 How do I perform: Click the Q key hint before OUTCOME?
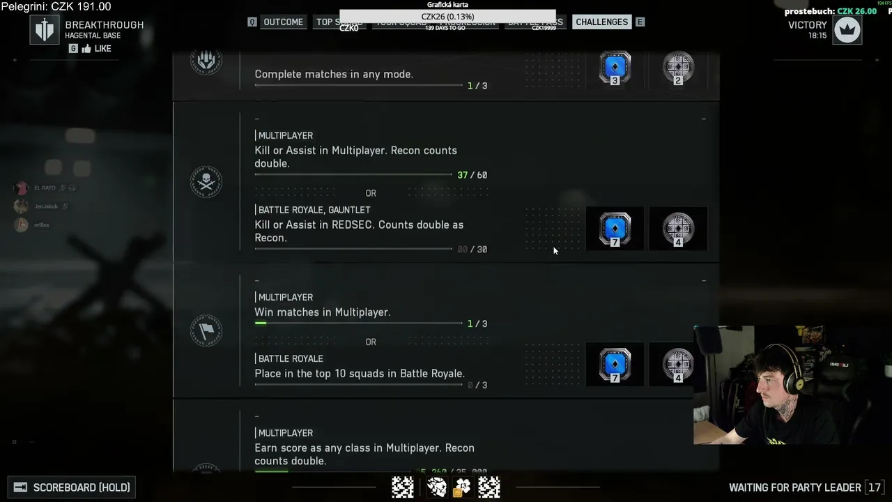tap(252, 22)
